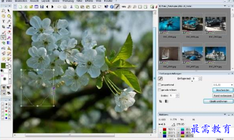
Task: Click the Beschneiden button
Action: pyautogui.click(x=223, y=90)
